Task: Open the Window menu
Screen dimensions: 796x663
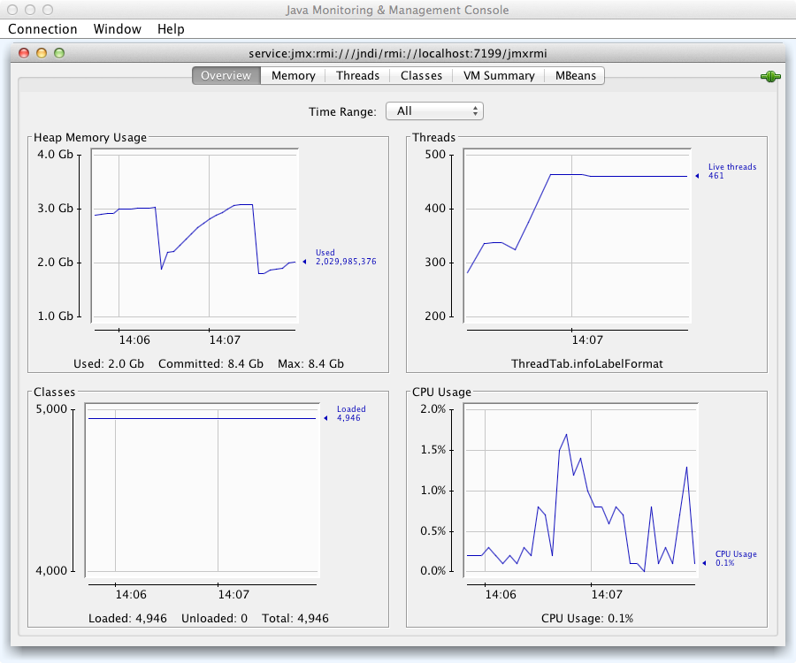Action: pyautogui.click(x=118, y=29)
